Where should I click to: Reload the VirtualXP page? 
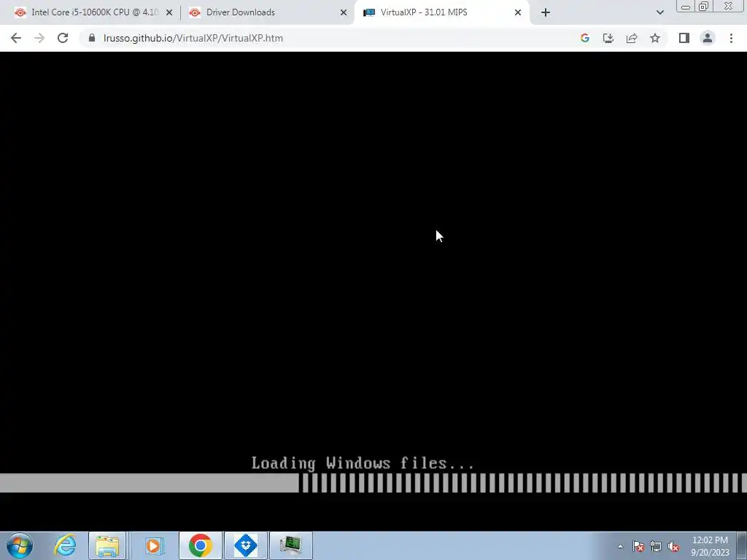[63, 38]
